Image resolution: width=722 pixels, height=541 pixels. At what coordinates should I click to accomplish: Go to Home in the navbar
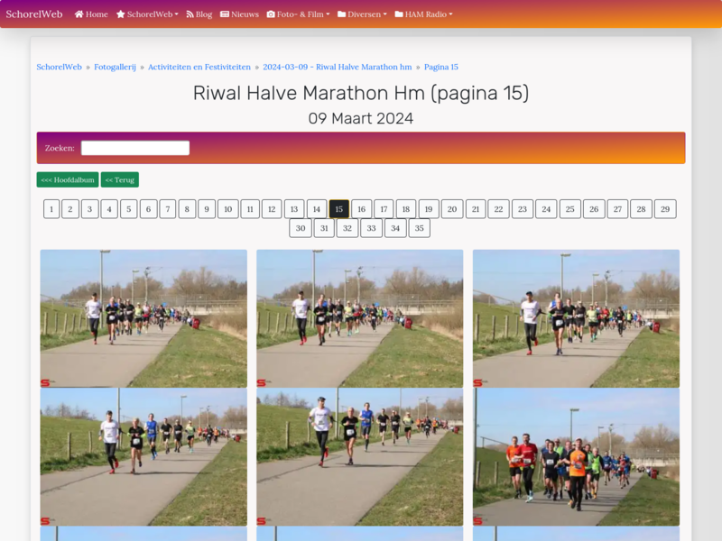pyautogui.click(x=91, y=14)
